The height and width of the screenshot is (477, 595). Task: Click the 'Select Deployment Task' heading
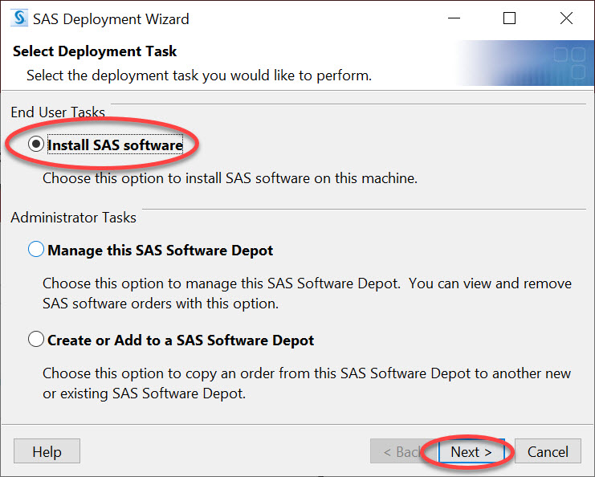[95, 51]
